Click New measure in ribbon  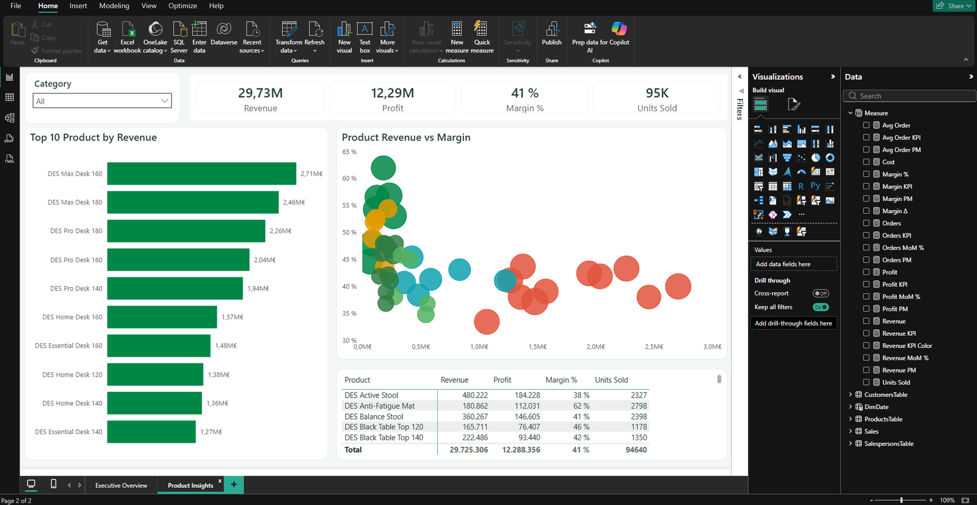[457, 37]
